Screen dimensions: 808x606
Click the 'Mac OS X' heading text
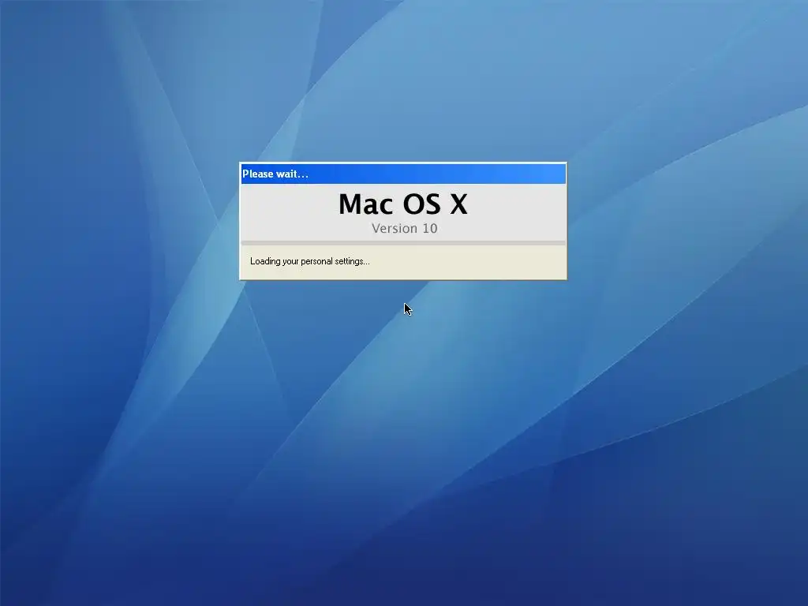tap(403, 204)
